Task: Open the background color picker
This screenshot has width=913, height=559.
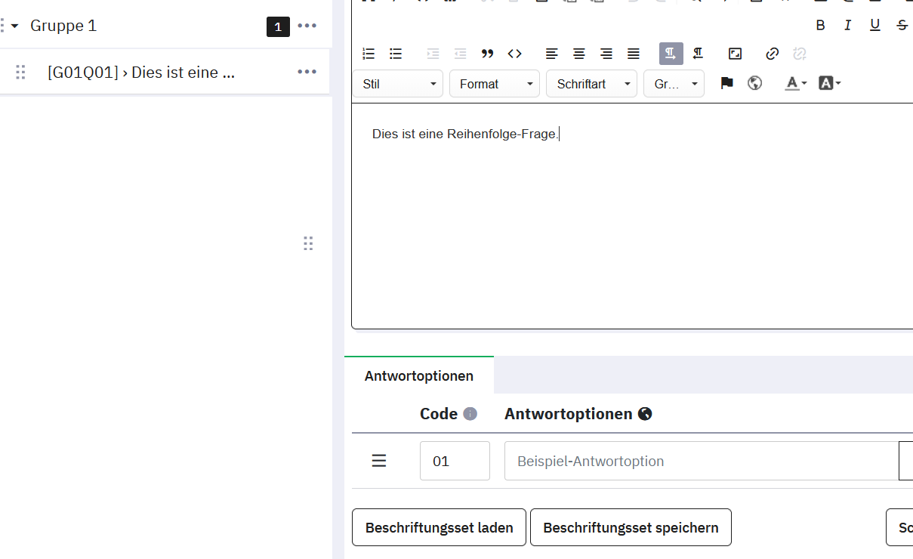Action: coord(830,84)
